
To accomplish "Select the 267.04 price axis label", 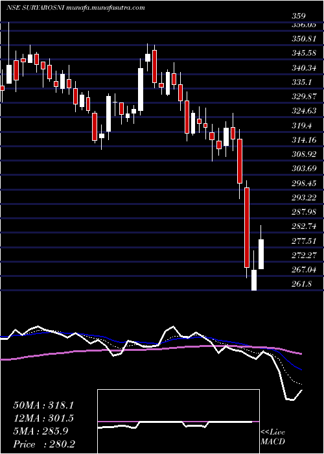I will [303, 270].
